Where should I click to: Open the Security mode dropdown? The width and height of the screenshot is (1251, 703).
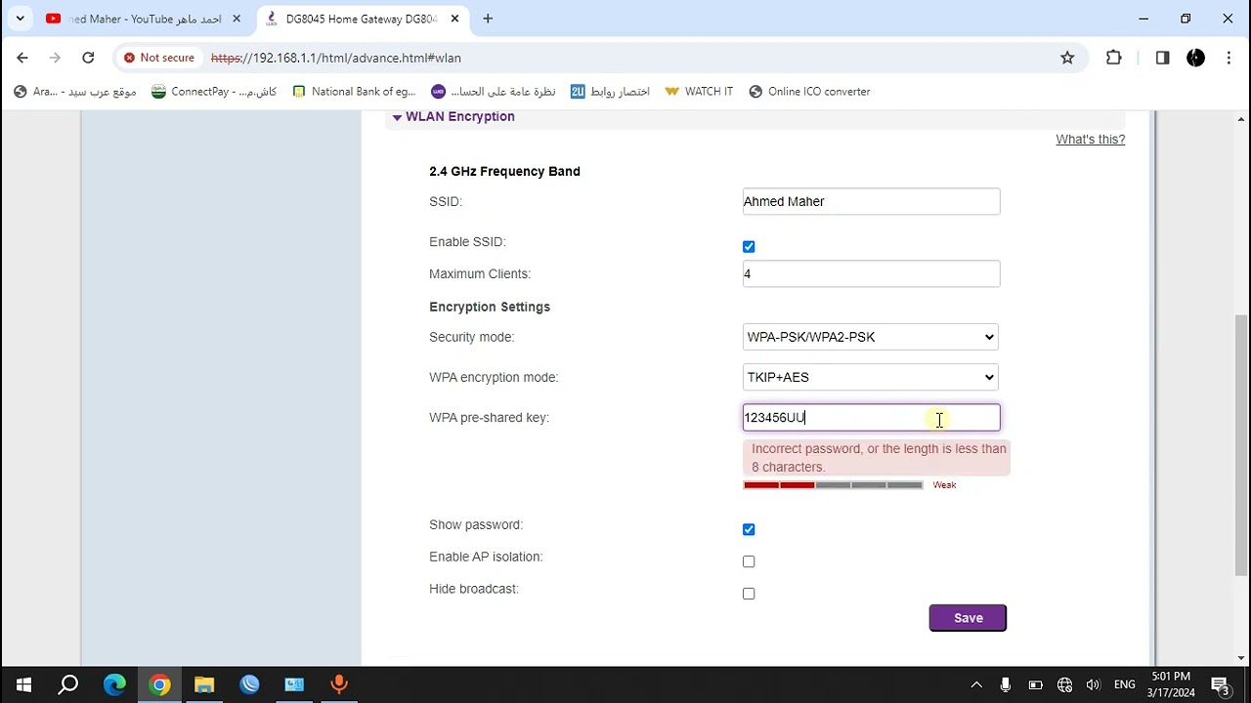pyautogui.click(x=870, y=337)
